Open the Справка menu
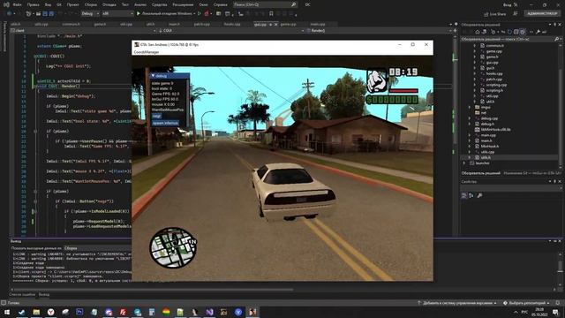Screen dimensions: 565x318 [220, 4]
